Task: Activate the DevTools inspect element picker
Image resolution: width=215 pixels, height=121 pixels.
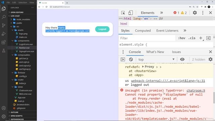Action: [x=123, y=13]
